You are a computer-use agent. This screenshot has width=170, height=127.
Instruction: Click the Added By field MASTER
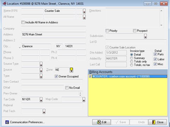tap(116, 59)
